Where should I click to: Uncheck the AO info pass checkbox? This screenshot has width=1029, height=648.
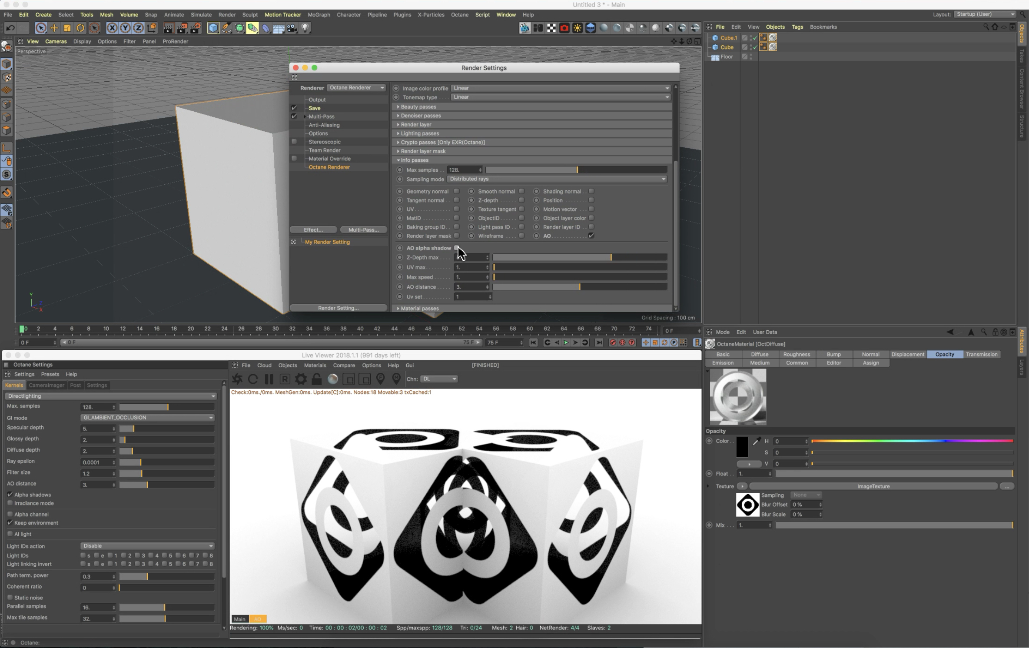coord(591,236)
